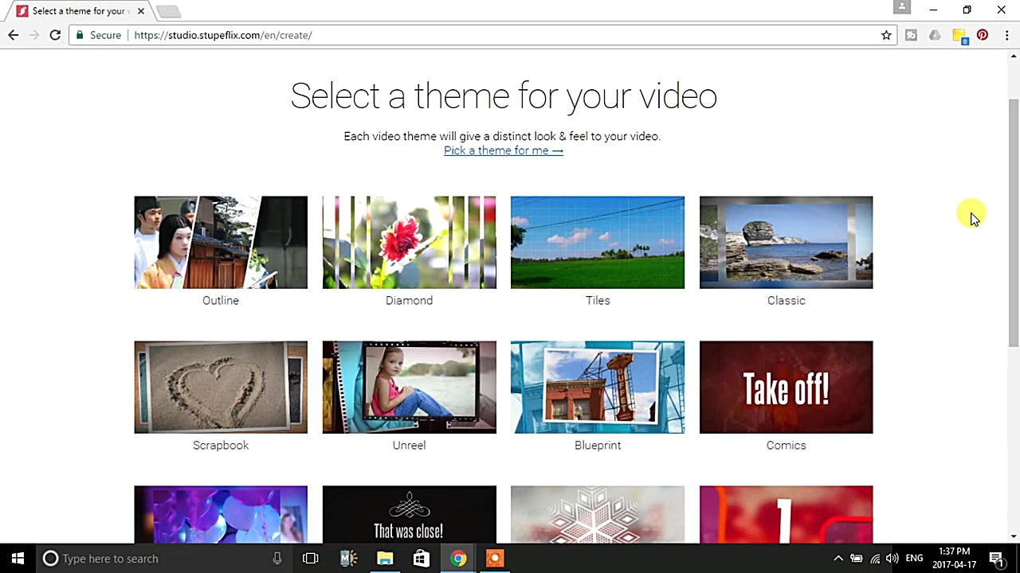Bookmark this page with the star icon
Image resolution: width=1020 pixels, height=573 pixels.
click(x=886, y=35)
